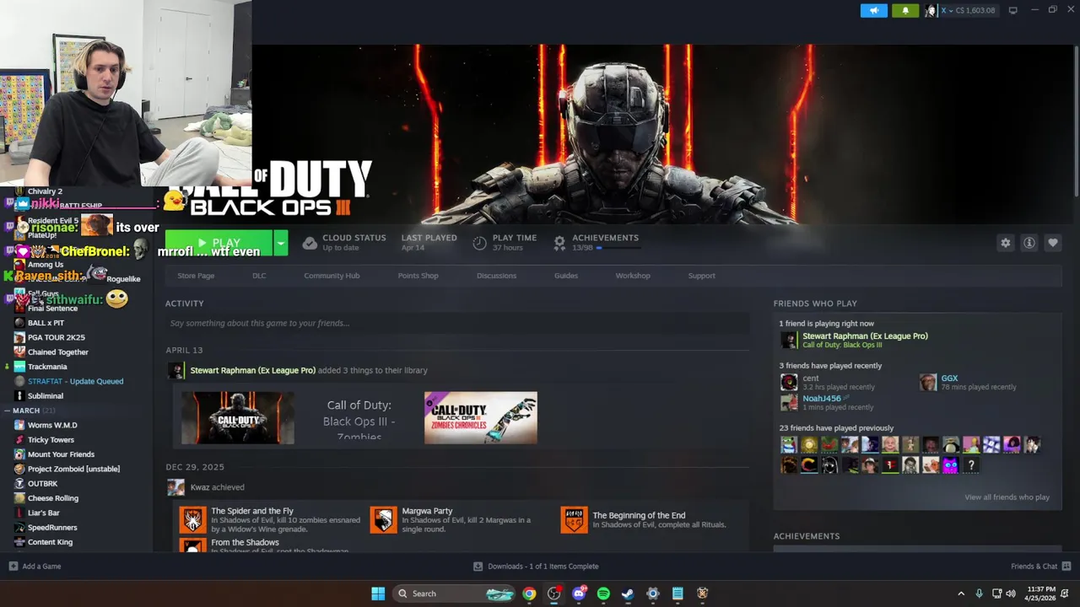Open the Support tab
This screenshot has width=1080, height=607.
(x=701, y=276)
